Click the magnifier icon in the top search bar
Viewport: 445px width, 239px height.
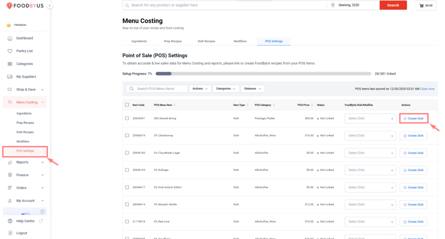127,5
